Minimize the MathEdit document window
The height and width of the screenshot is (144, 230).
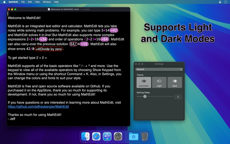[12, 10]
